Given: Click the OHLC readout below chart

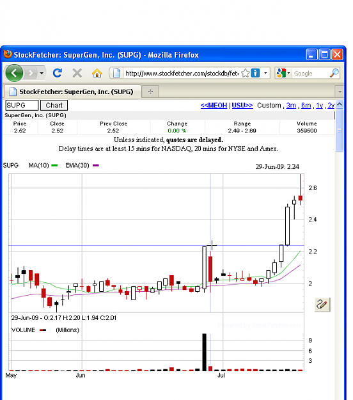Looking at the screenshot, I should [x=64, y=318].
